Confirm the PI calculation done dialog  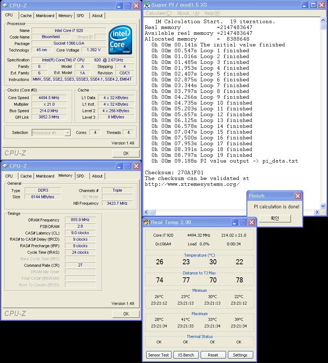point(275,218)
